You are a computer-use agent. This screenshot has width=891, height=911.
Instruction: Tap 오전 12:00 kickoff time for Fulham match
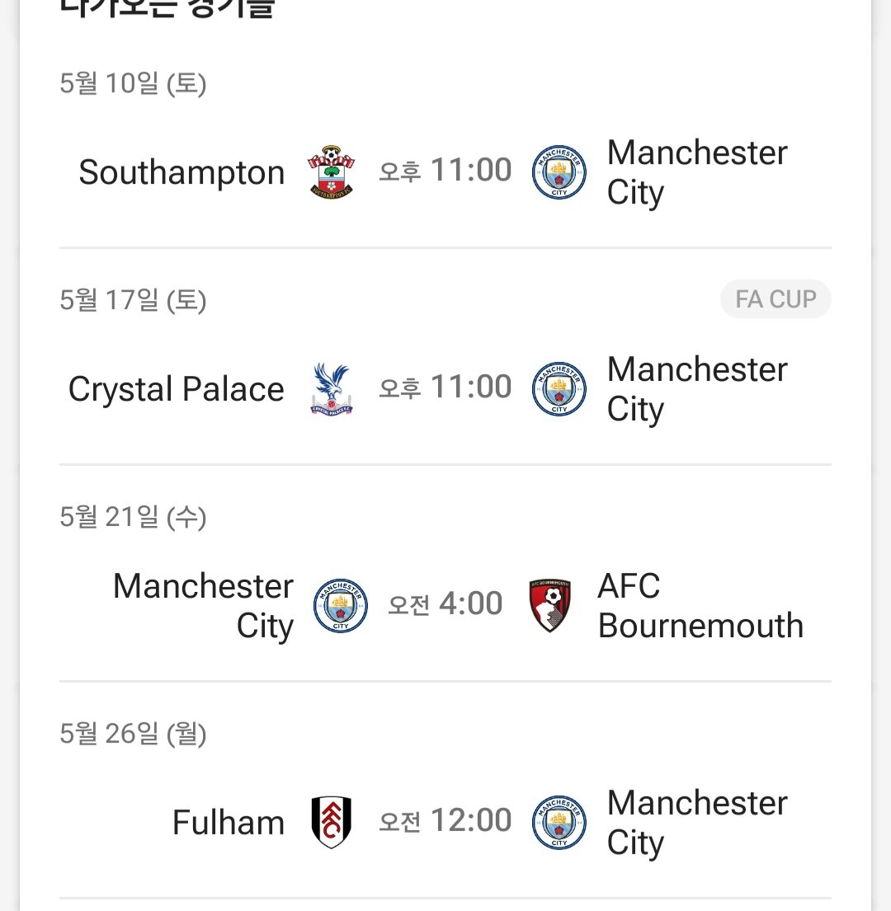tap(445, 820)
